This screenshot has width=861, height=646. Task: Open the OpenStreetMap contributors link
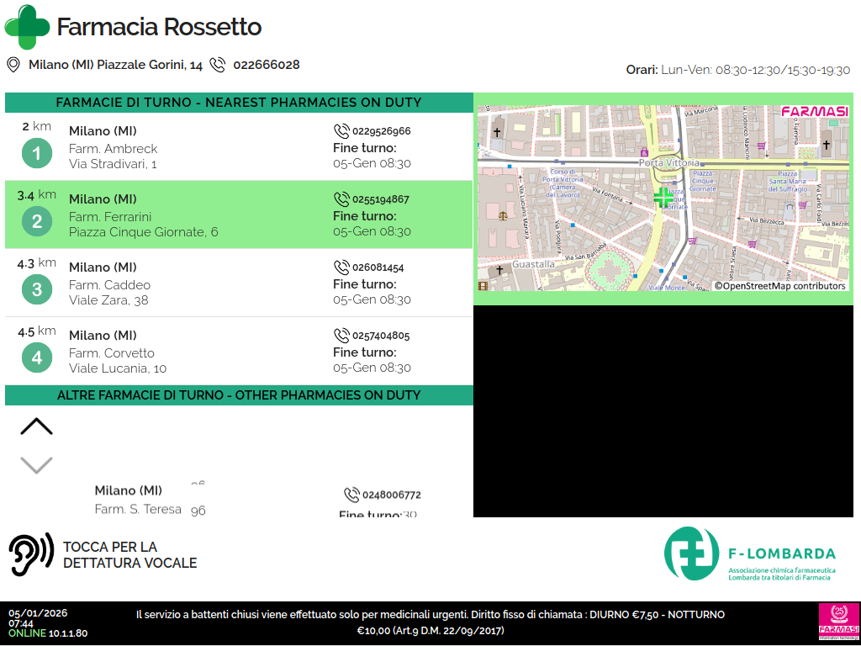pyautogui.click(x=779, y=286)
